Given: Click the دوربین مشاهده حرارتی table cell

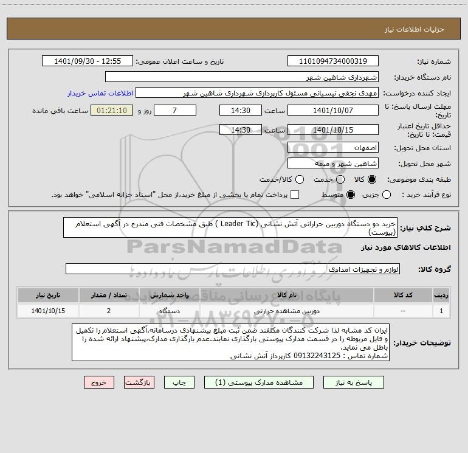Looking at the screenshot, I should tap(286, 311).
